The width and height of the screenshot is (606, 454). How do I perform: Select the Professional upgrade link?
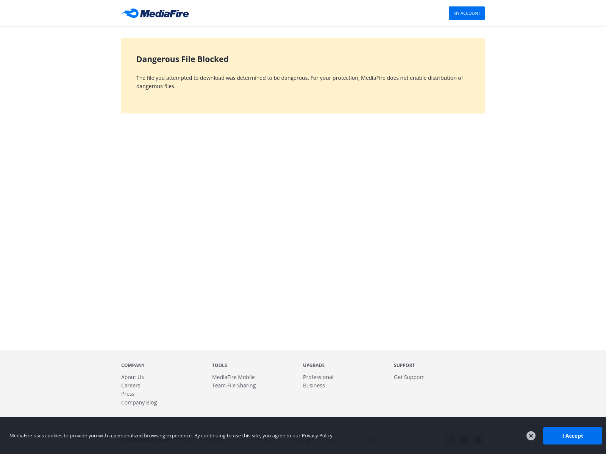tap(318, 377)
